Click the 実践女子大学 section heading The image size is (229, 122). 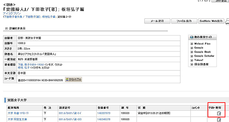click(x=17, y=100)
